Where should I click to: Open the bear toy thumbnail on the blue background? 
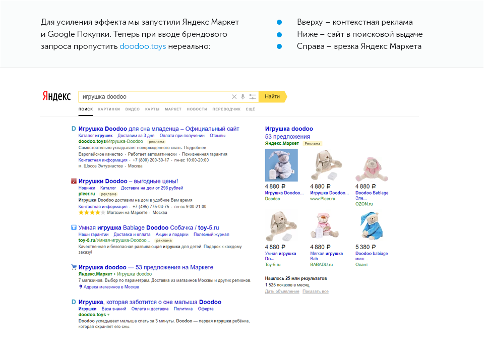(x=281, y=165)
